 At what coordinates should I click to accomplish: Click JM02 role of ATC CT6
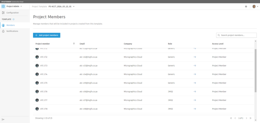[x=171, y=92]
